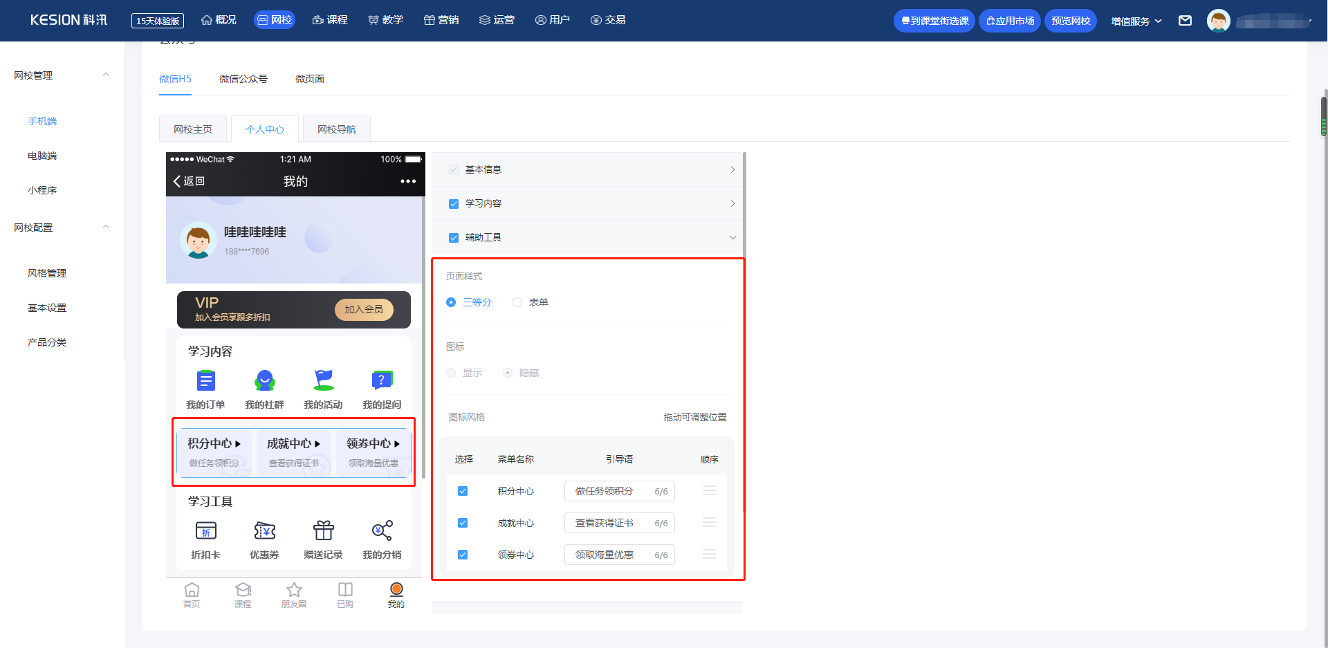Tap the 我的社群 icon in preview

(x=264, y=381)
